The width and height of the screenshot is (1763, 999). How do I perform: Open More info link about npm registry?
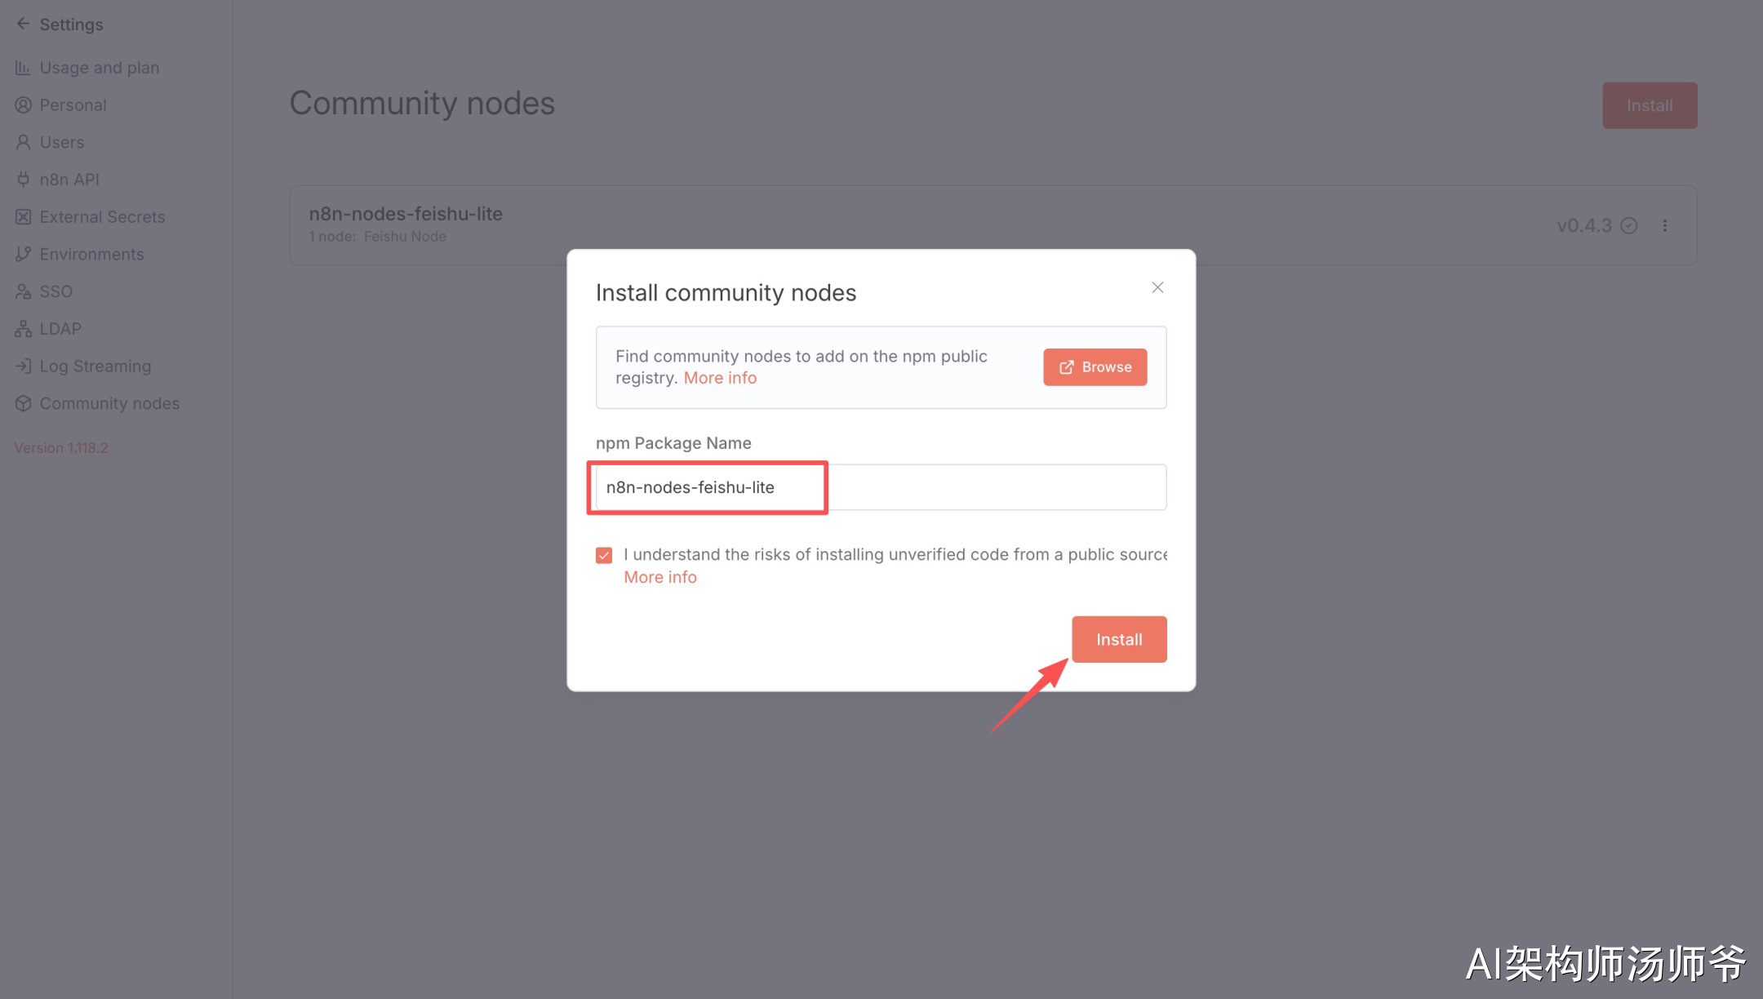pos(720,378)
